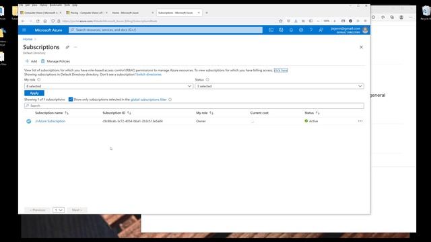Open a new browser tab
The height and width of the screenshot is (242, 431).
point(207,13)
